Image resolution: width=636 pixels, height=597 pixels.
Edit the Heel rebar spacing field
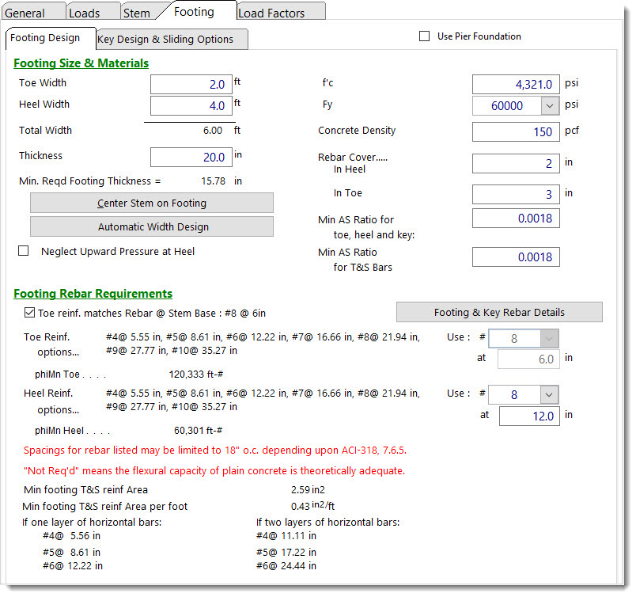coord(528,416)
